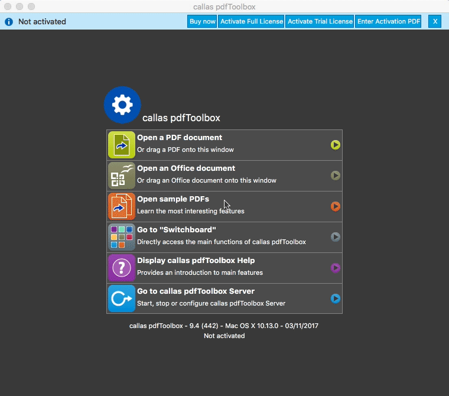Viewport: 449px width, 396px height.
Task: Choose Activate Trial License
Action: [320, 21]
